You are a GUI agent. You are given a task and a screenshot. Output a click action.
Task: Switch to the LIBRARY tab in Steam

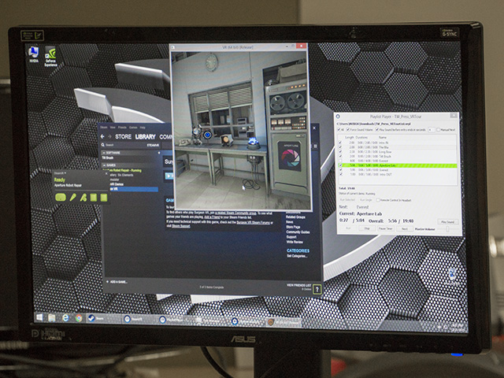(x=145, y=136)
